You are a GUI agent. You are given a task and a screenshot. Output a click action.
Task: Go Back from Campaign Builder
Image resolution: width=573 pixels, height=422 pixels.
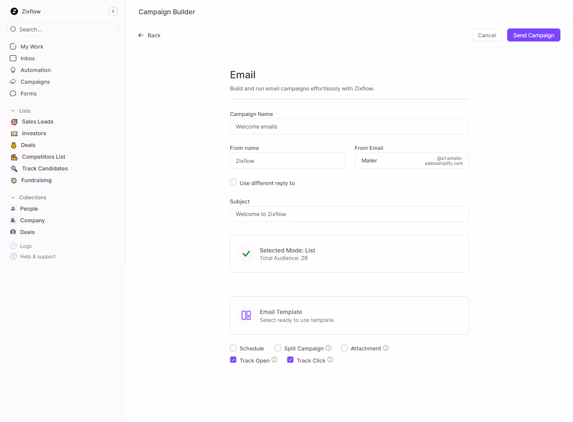pos(149,35)
